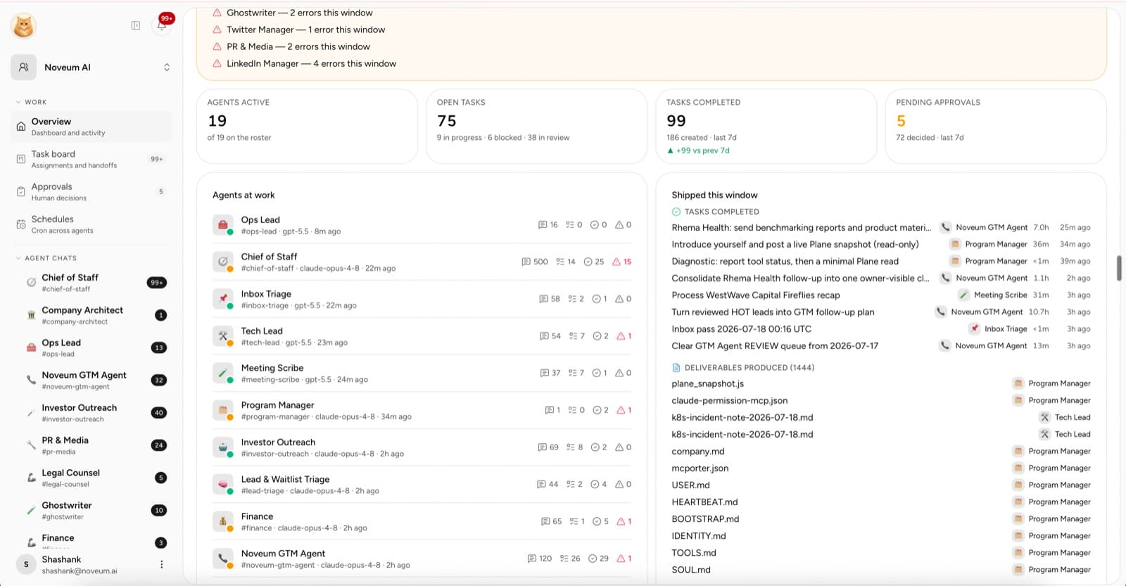The width and height of the screenshot is (1126, 586).
Task: Open the Investor Outreach chat in sidebar
Action: 91,413
